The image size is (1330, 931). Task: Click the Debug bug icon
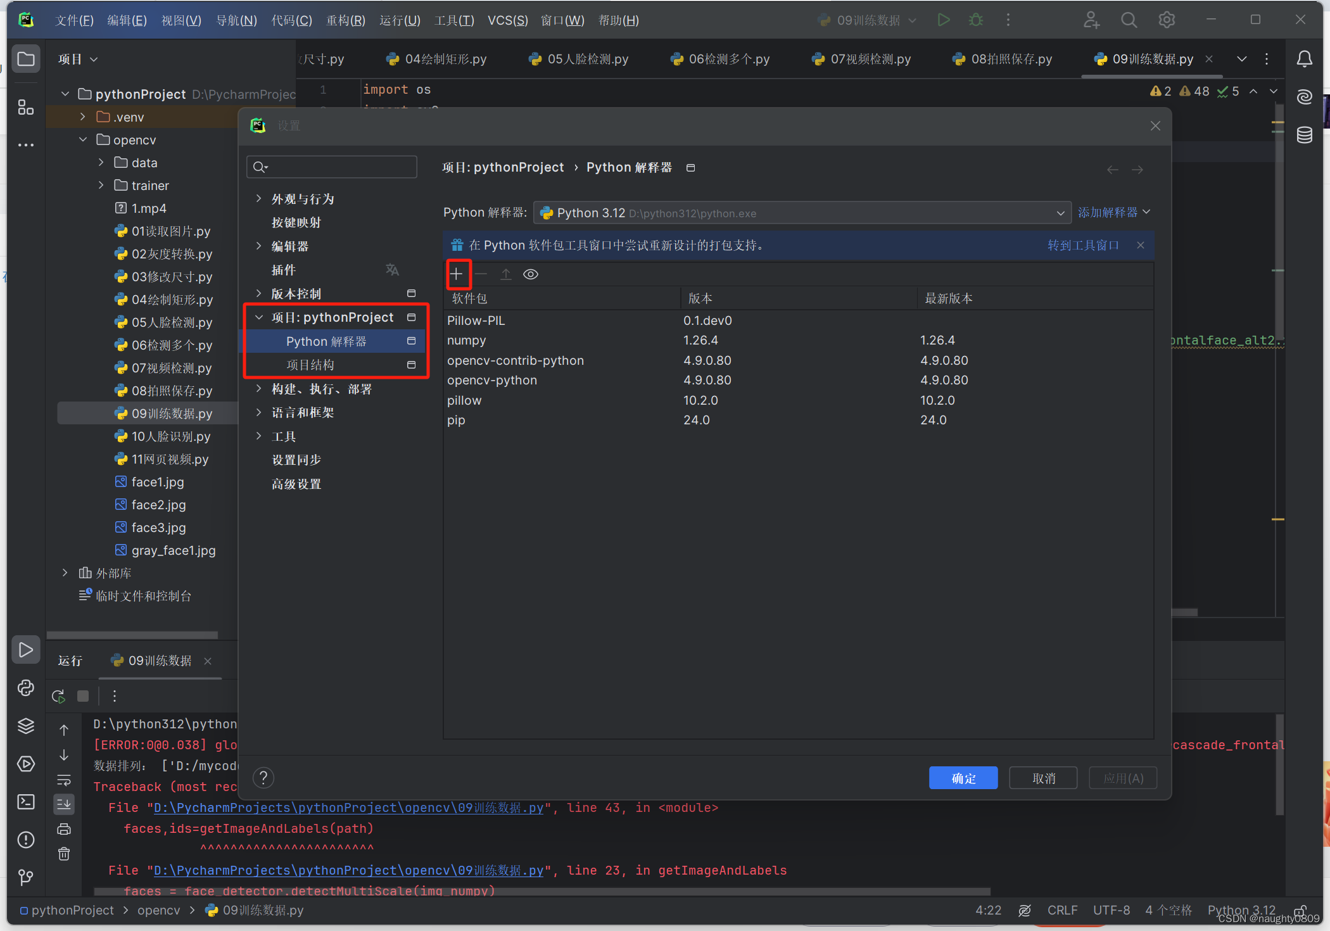(976, 20)
